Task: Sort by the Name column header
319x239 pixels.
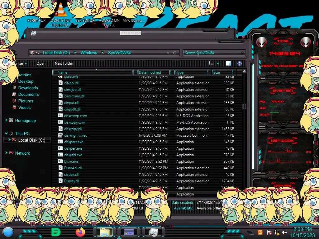Action: coord(93,72)
